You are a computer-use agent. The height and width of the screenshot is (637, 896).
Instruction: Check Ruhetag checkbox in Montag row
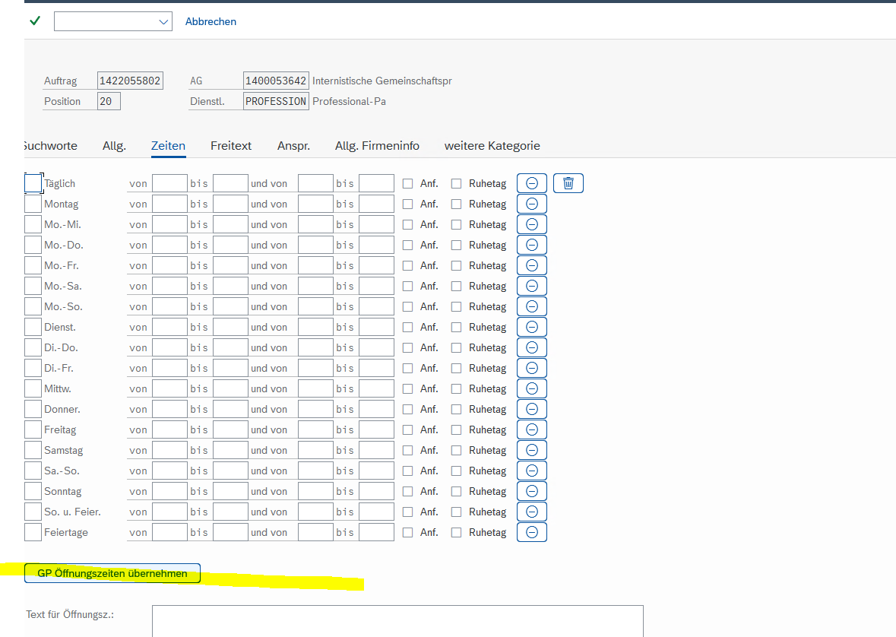[x=456, y=204]
